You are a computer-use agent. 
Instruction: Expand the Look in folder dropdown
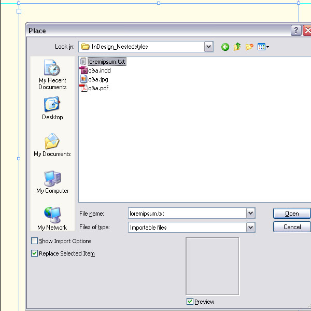tap(208, 47)
